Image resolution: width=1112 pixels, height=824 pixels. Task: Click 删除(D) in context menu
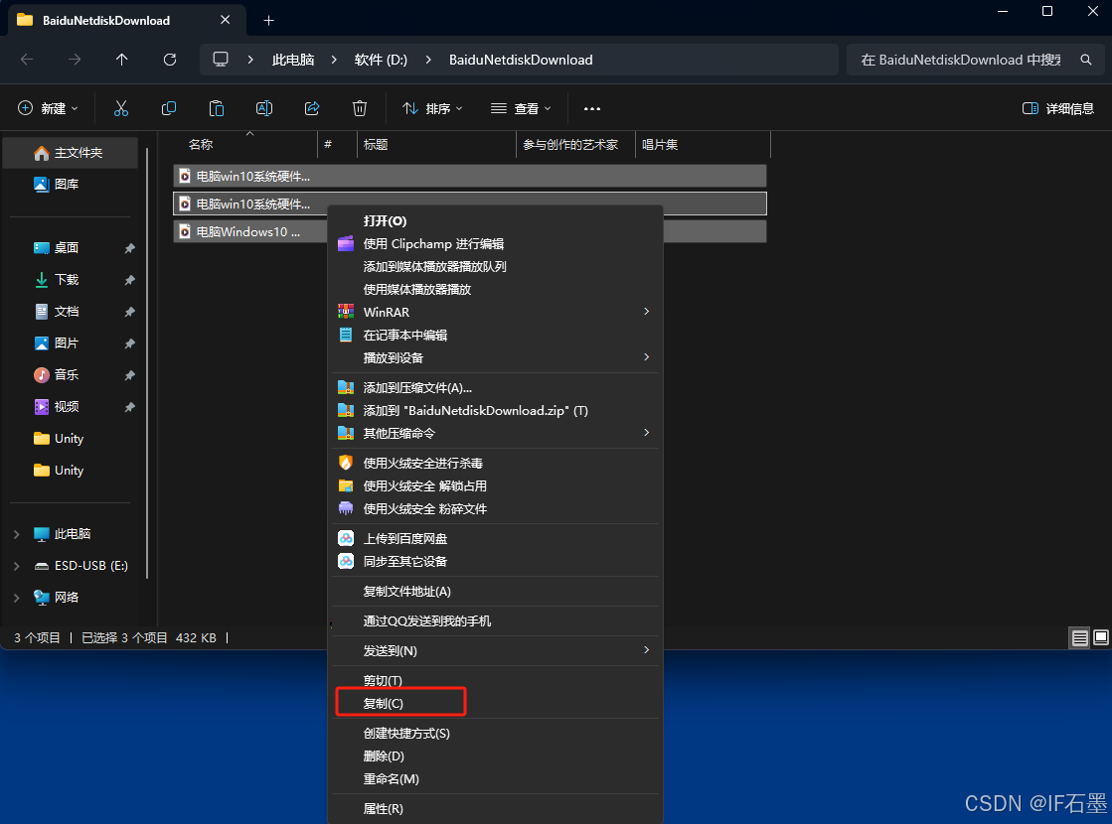pos(495,755)
